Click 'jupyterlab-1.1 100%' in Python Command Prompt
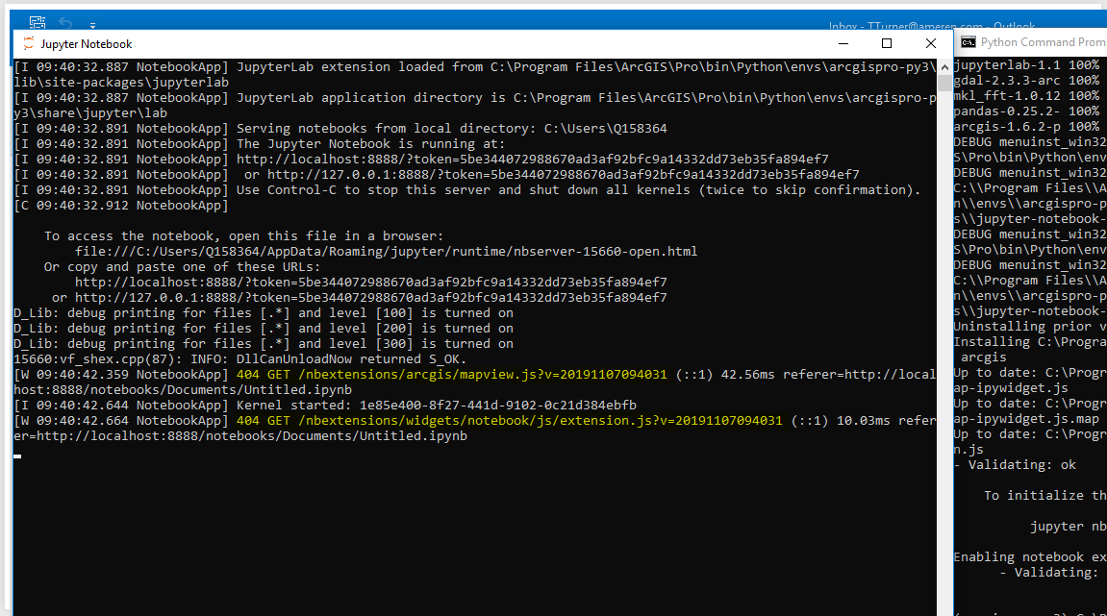This screenshot has width=1107, height=616. coord(1026,65)
